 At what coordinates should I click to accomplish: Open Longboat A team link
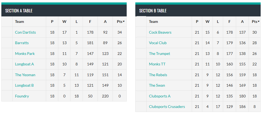coord(25,64)
